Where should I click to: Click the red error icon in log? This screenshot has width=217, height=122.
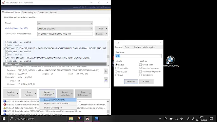pos(4,105)
